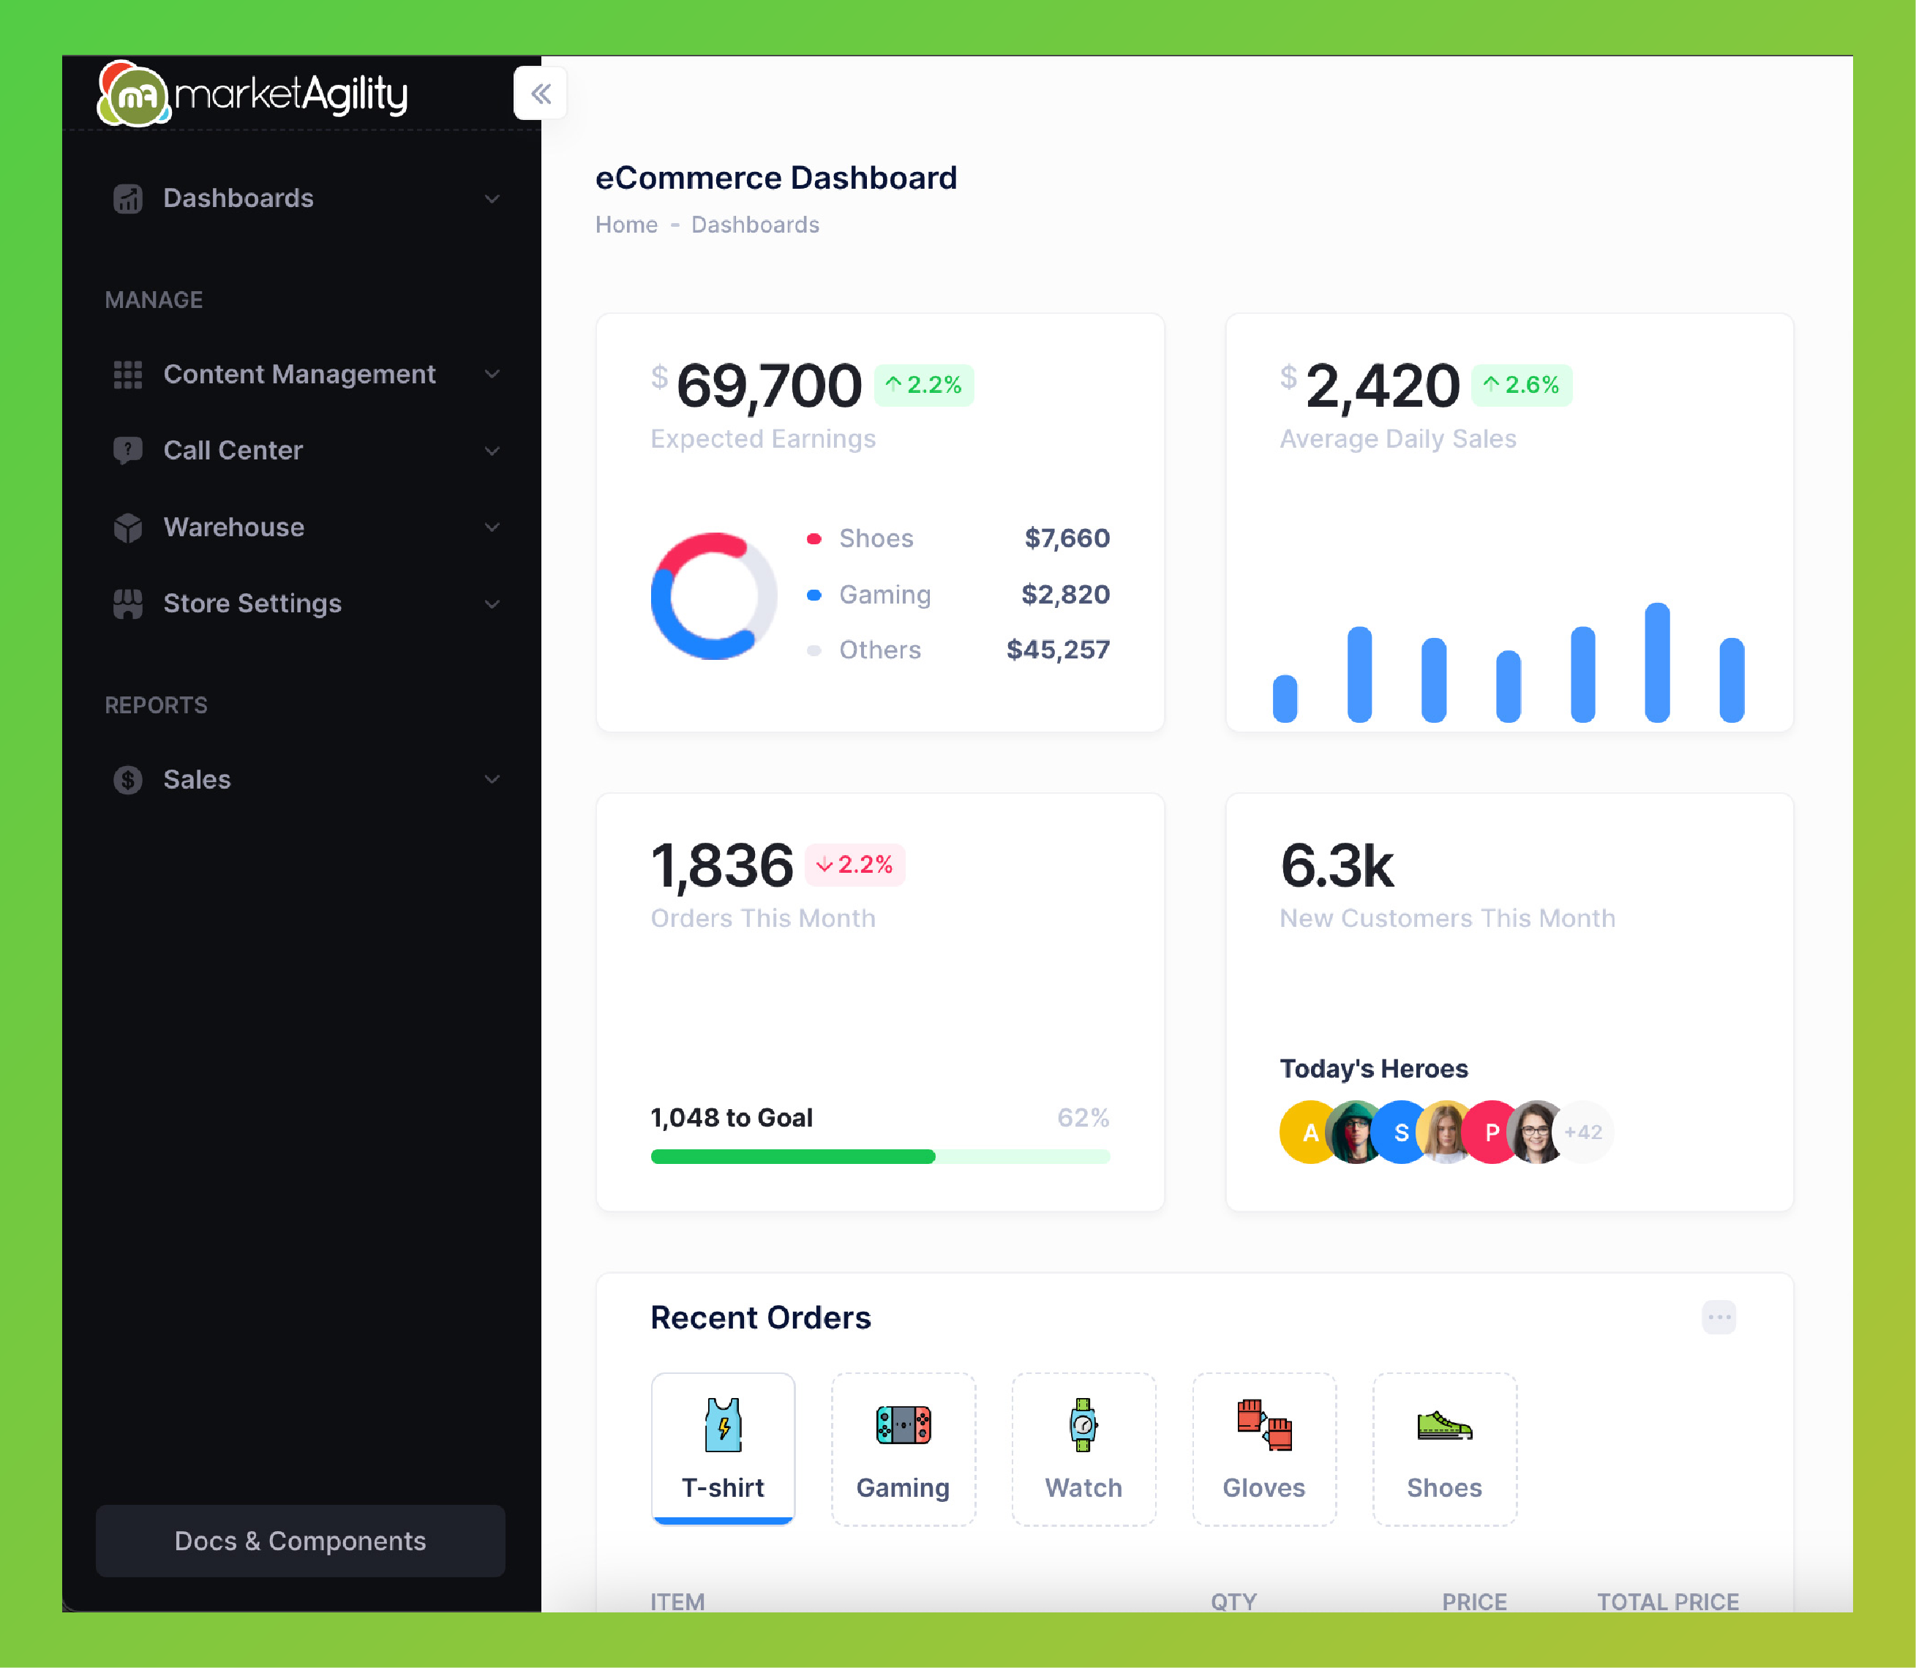This screenshot has width=1916, height=1668.
Task: Expand the Warehouse menu chevron
Action: (x=492, y=527)
